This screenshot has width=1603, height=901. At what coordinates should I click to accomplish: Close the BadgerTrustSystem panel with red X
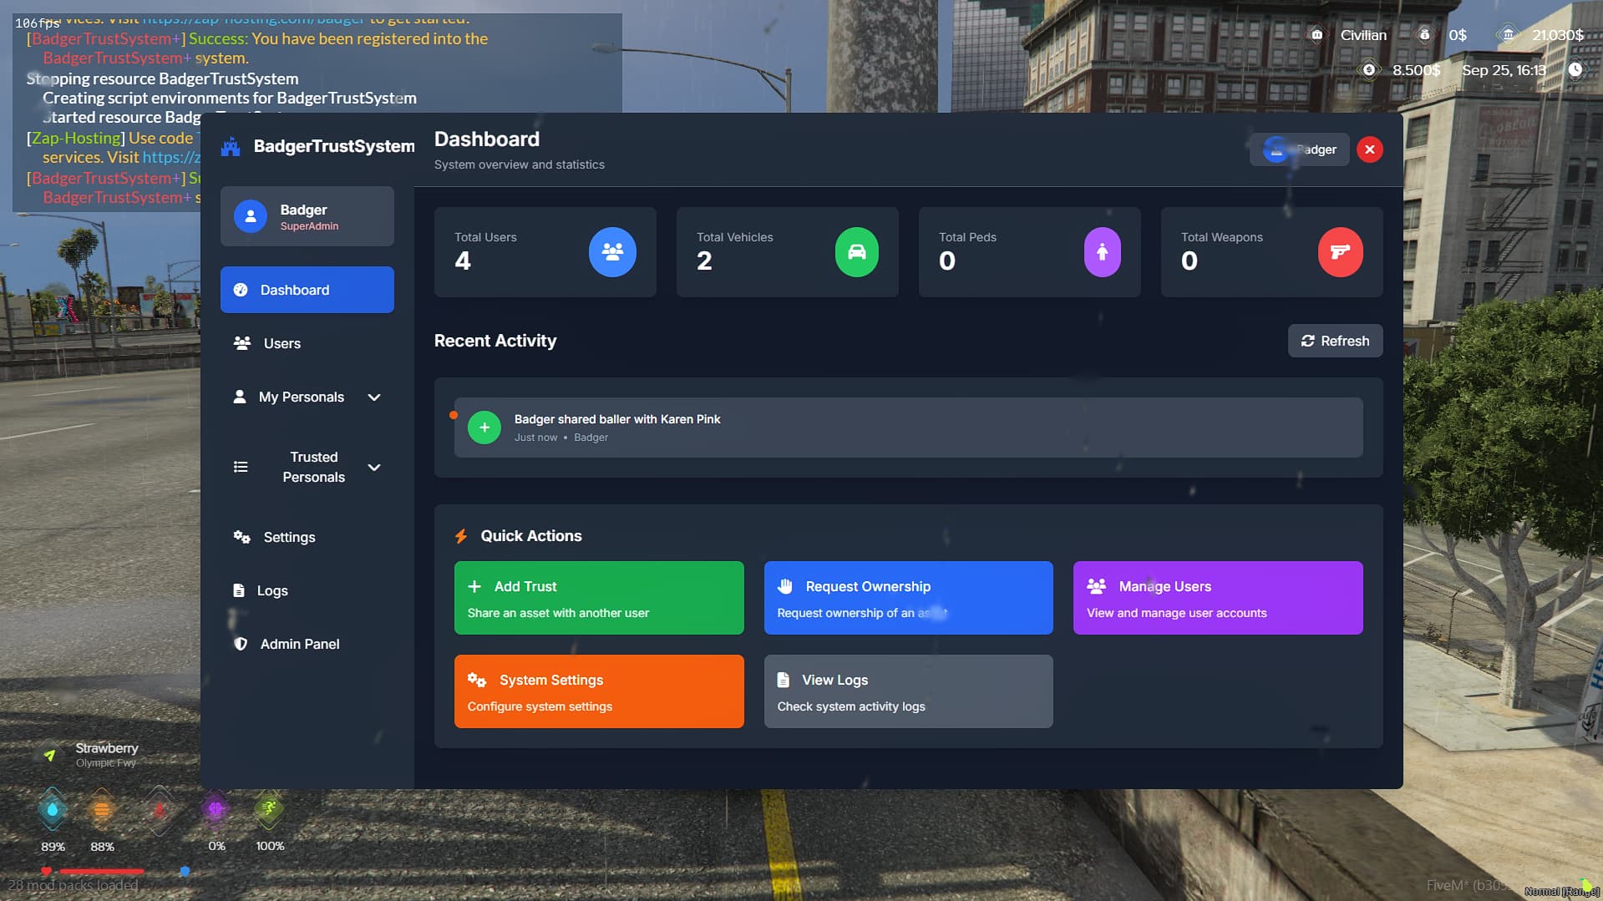pyautogui.click(x=1370, y=149)
